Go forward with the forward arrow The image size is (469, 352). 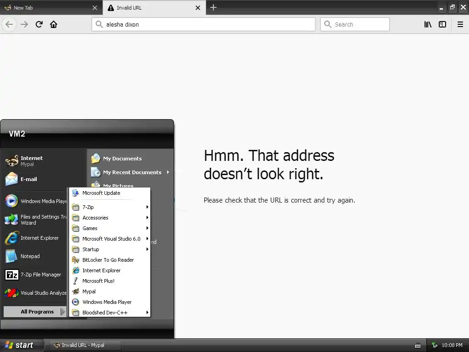point(24,24)
